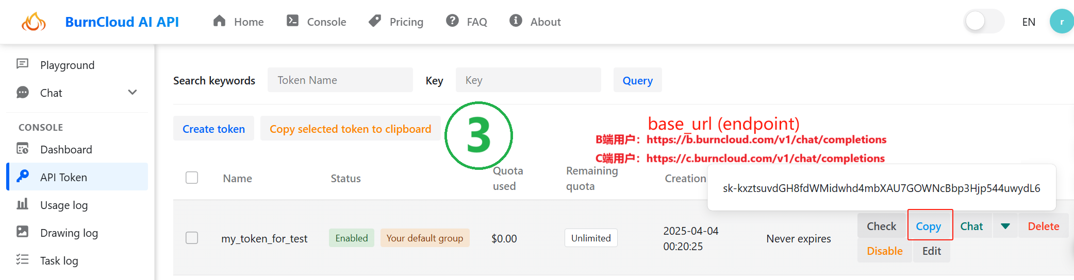
Task: Select the my_token_for_test row checkbox
Action: (x=192, y=238)
